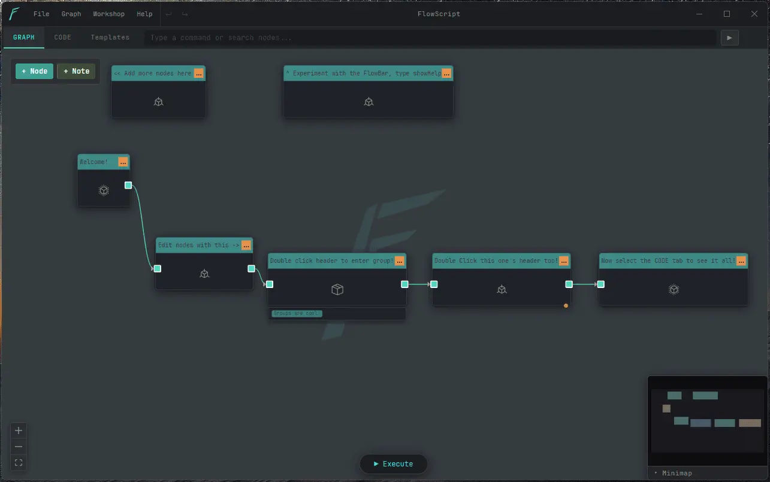Open options for the 'Add more nodes here' node

point(199,73)
